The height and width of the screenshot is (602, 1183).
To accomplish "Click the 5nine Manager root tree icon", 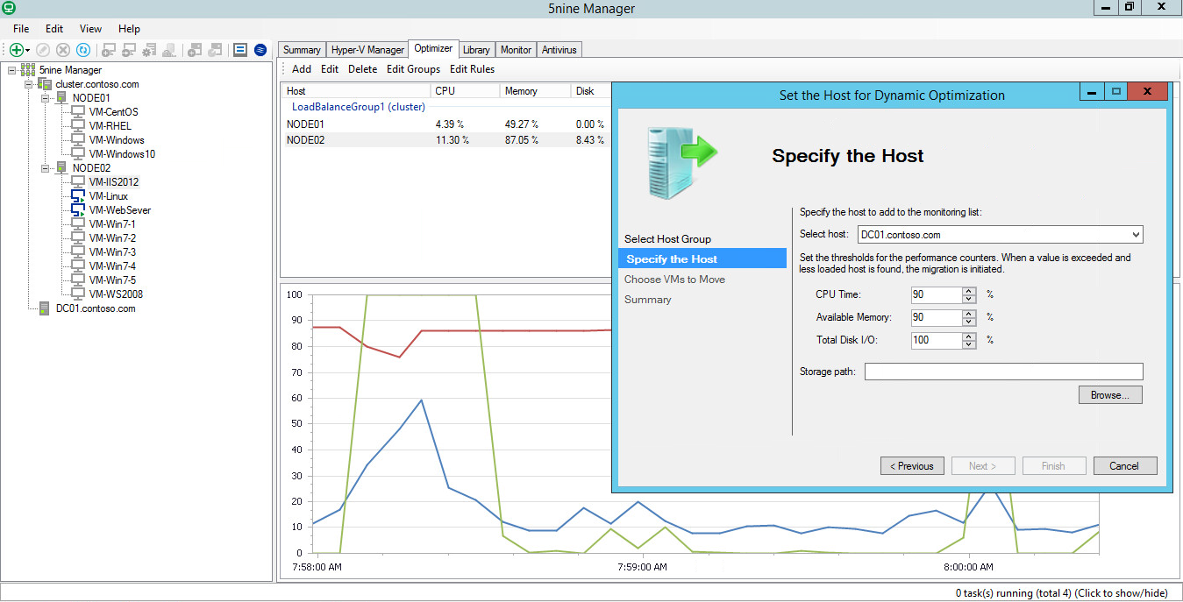I will pyautogui.click(x=28, y=70).
